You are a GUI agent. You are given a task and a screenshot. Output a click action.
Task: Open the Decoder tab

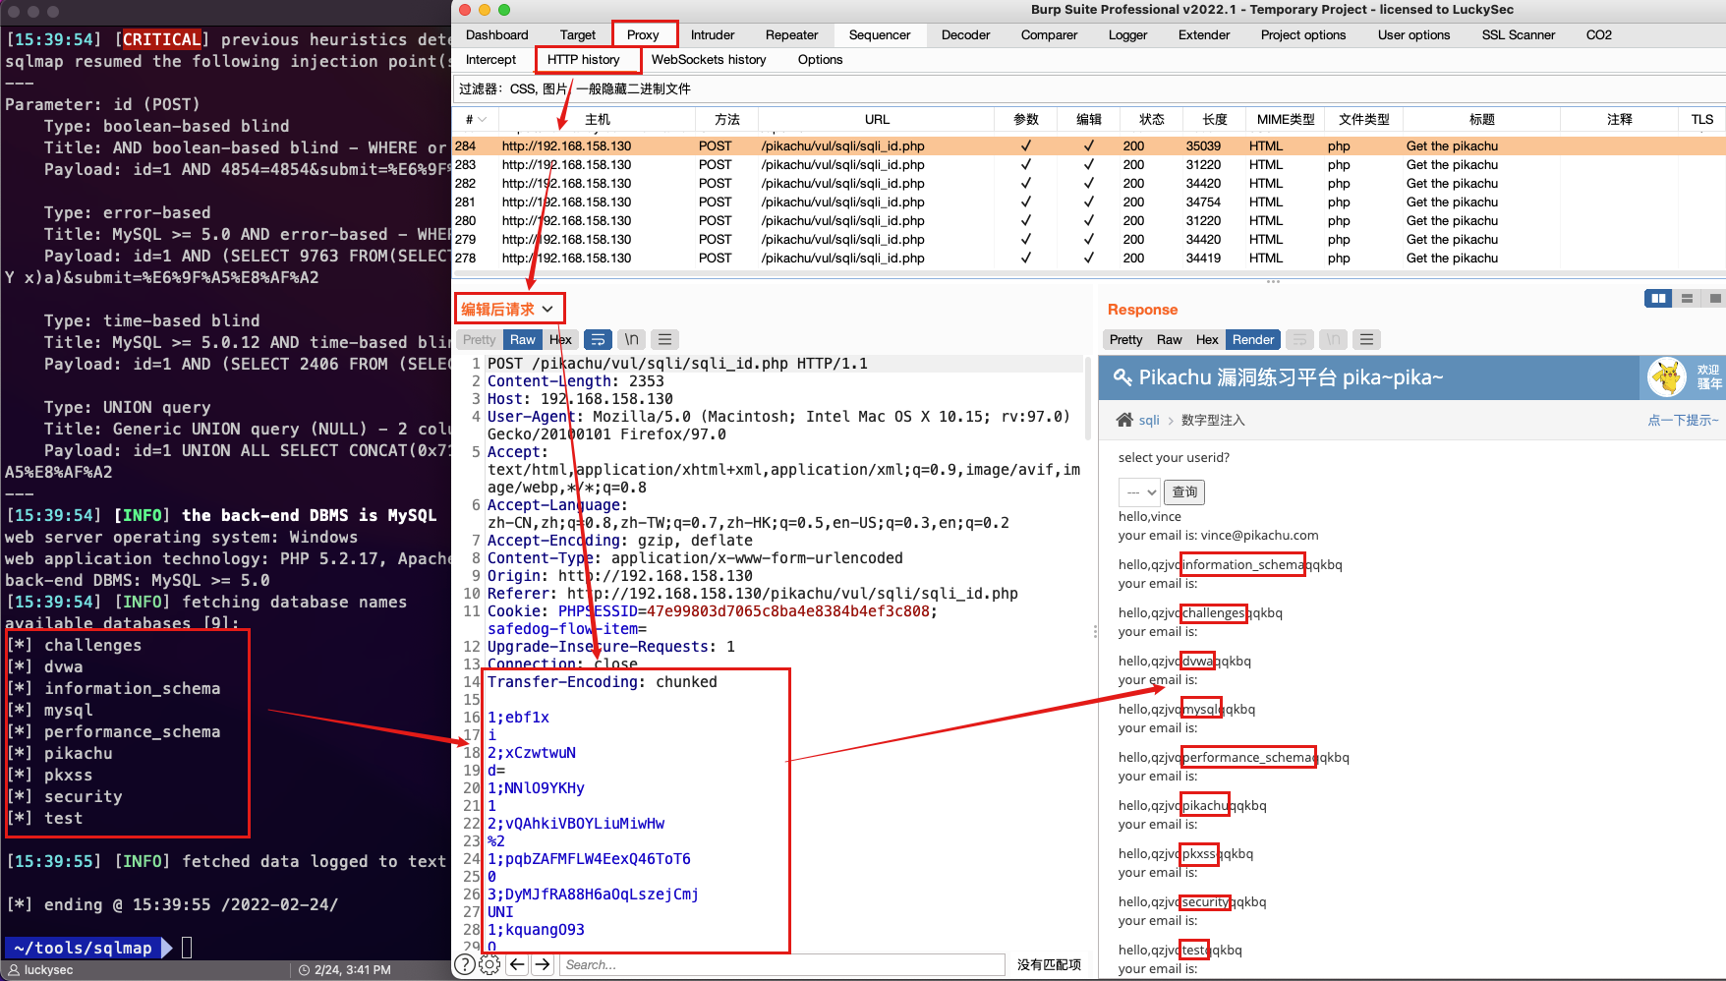pos(965,34)
